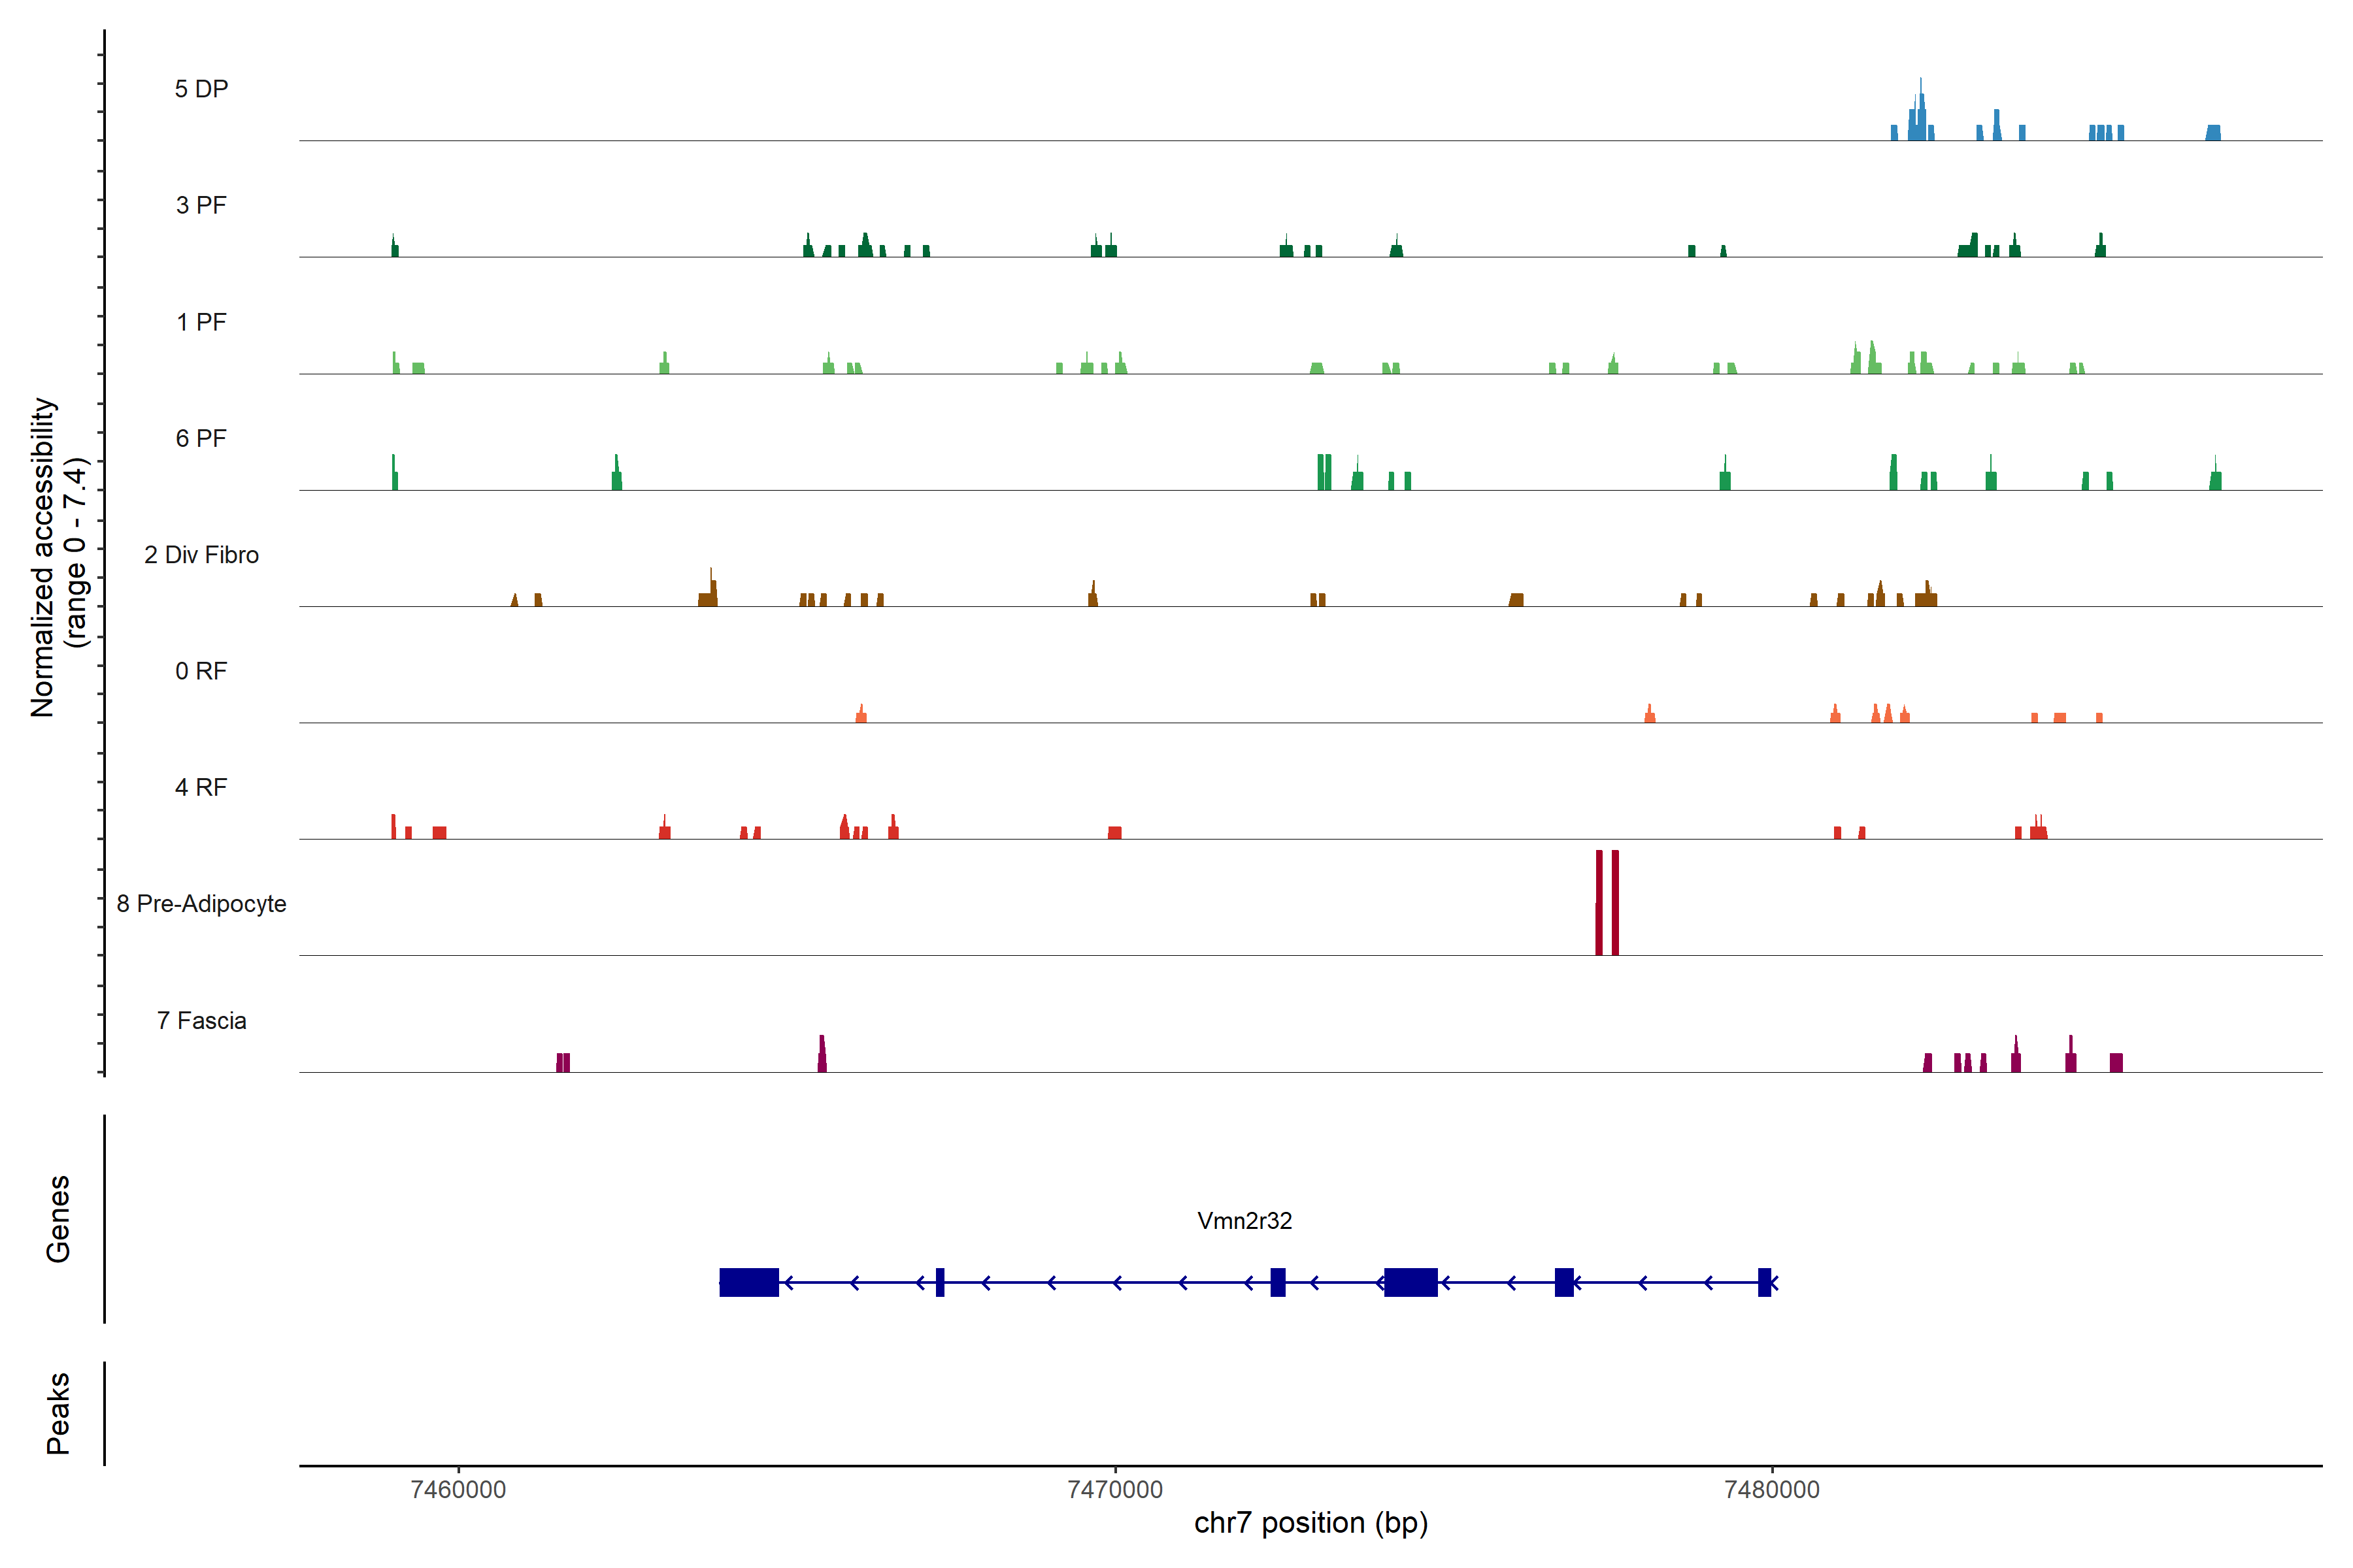Viewport: 2353px width, 1568px height.
Task: Click the 3 PF track label
Action: pos(201,205)
